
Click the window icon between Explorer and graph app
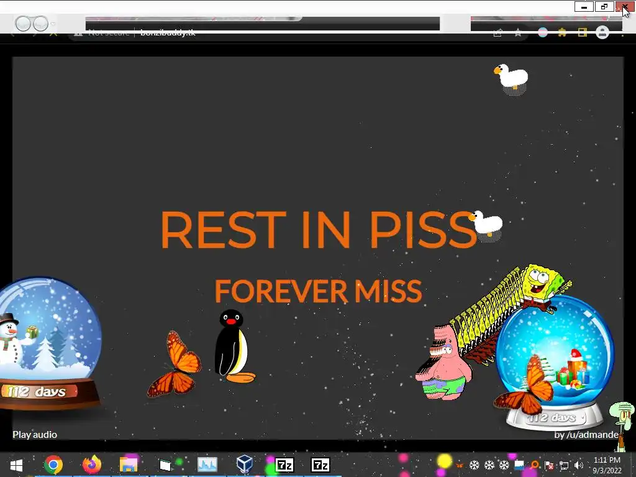click(x=165, y=465)
